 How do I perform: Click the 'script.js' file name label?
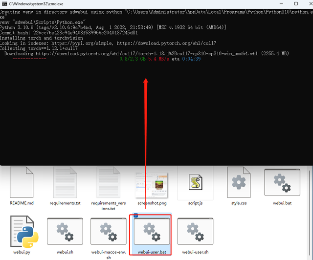(195, 203)
